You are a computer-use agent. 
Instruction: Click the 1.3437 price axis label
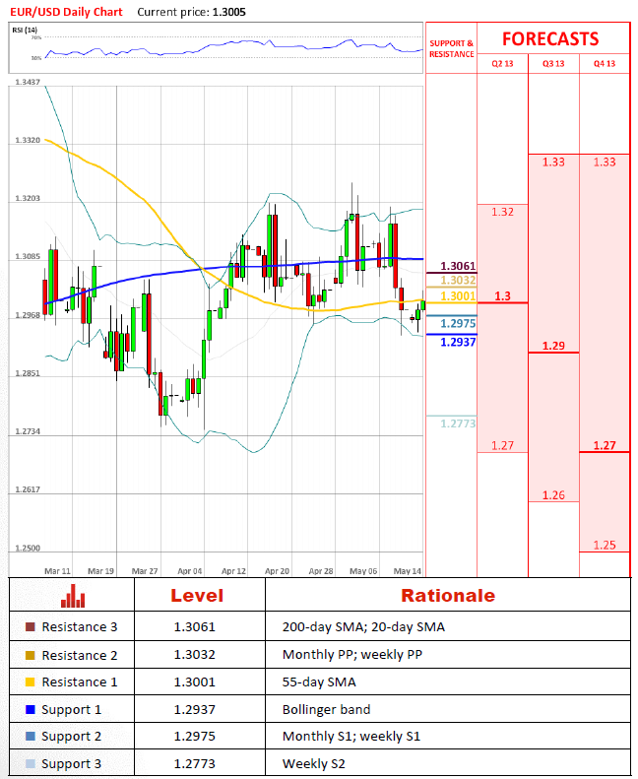pyautogui.click(x=28, y=82)
